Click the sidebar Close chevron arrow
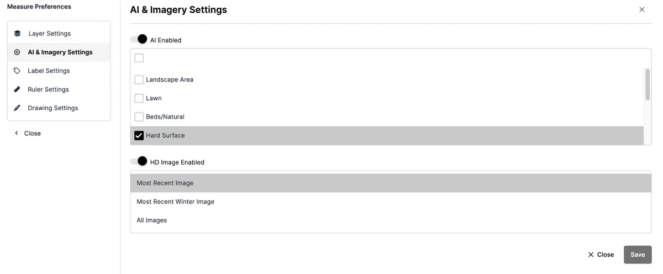 pos(17,133)
